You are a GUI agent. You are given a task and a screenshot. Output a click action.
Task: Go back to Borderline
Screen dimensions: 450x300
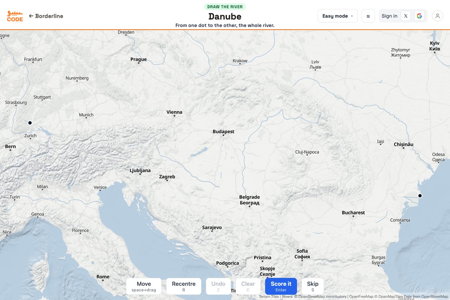(x=46, y=16)
